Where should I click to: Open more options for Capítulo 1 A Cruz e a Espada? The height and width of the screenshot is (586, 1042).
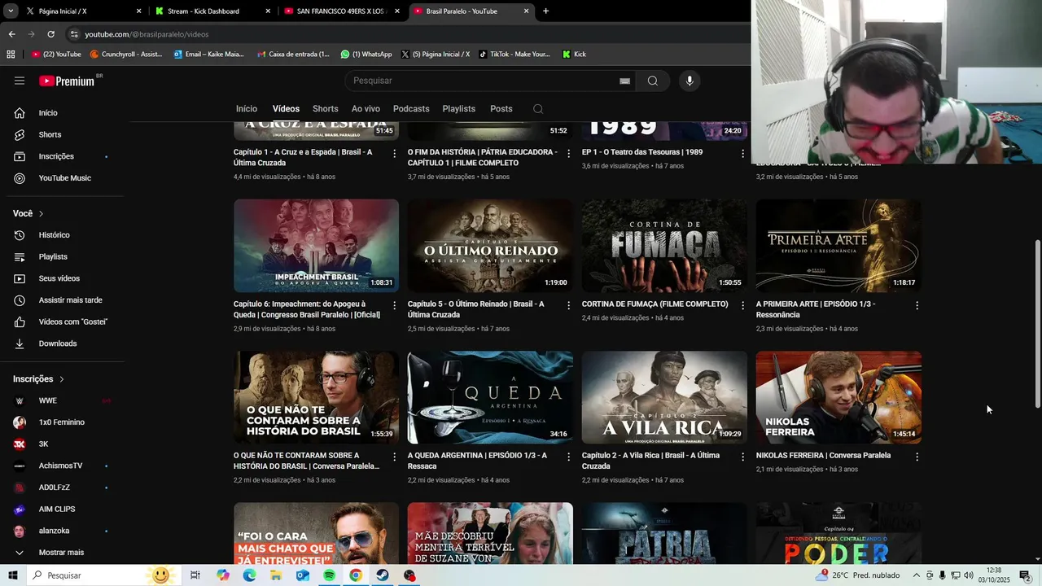coord(395,153)
